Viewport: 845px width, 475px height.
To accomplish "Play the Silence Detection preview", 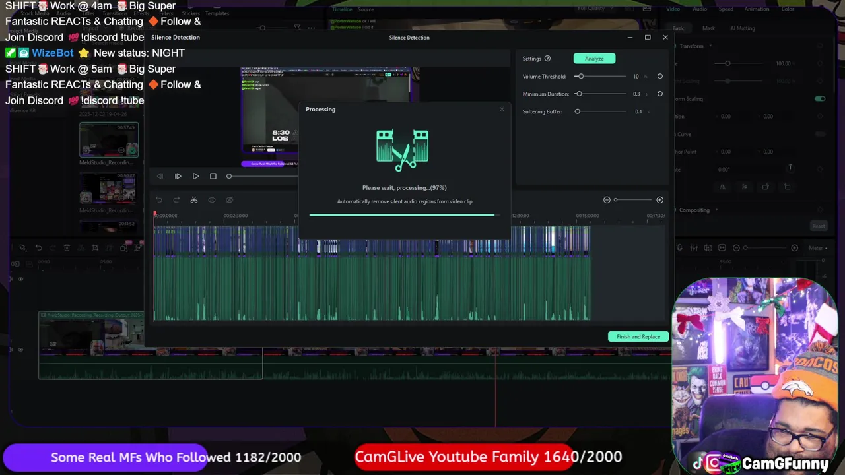I will pos(195,176).
